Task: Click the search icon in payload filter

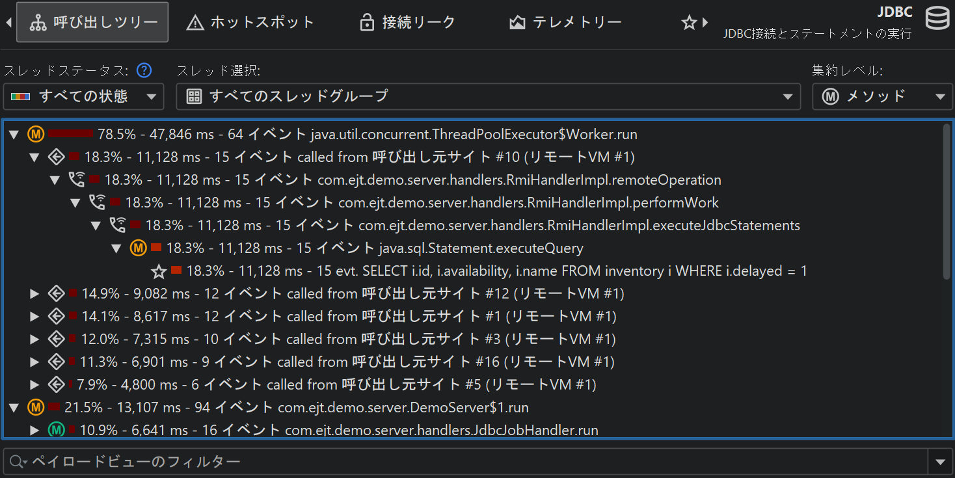Action: (x=18, y=462)
